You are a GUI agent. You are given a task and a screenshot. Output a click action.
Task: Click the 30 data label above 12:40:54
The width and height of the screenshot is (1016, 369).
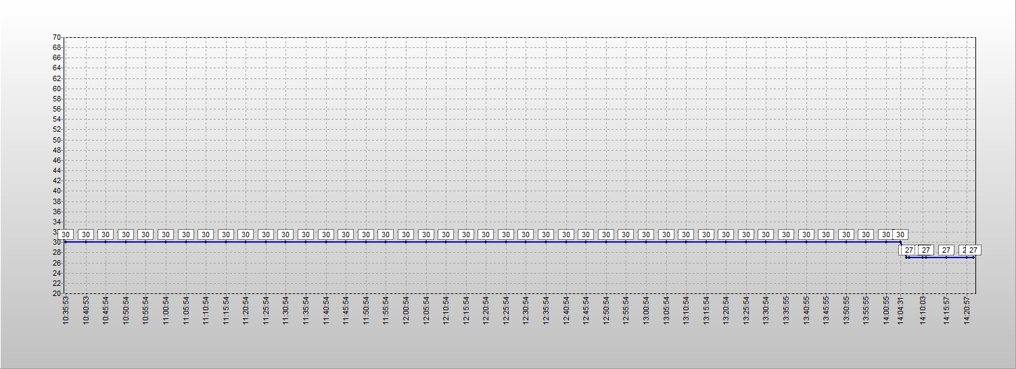[x=565, y=235]
